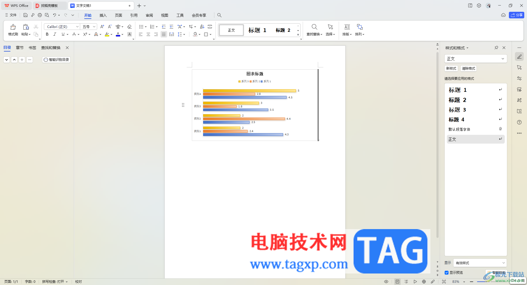
Task: Toggle Underline formatting
Action: [63, 34]
